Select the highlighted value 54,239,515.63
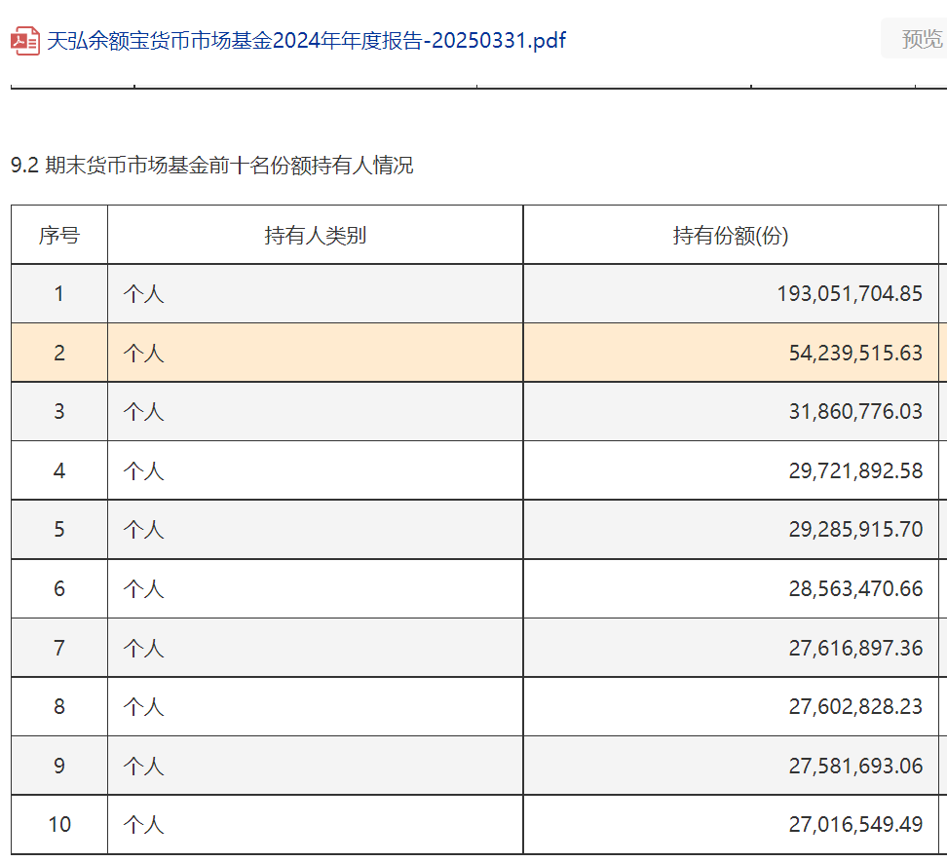The image size is (947, 862). (855, 354)
